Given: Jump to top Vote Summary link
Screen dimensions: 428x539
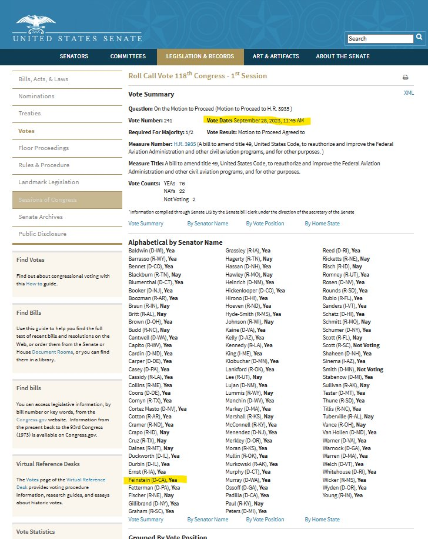Looking at the screenshot, I should coord(146,224).
